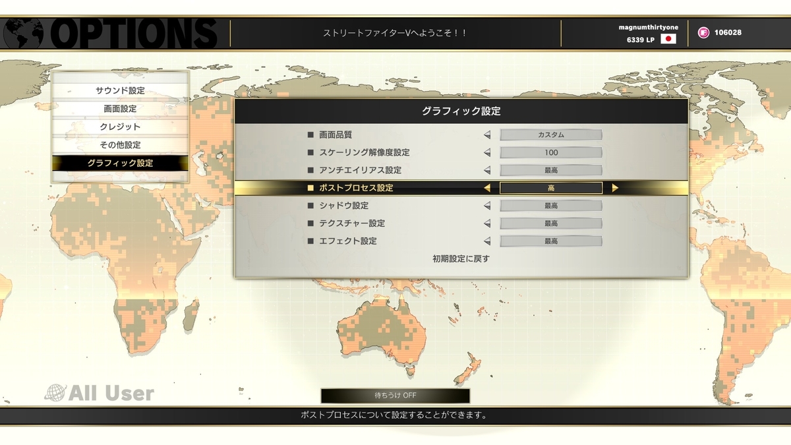
Task: Open the 画面設定 menu item
Action: (x=120, y=109)
